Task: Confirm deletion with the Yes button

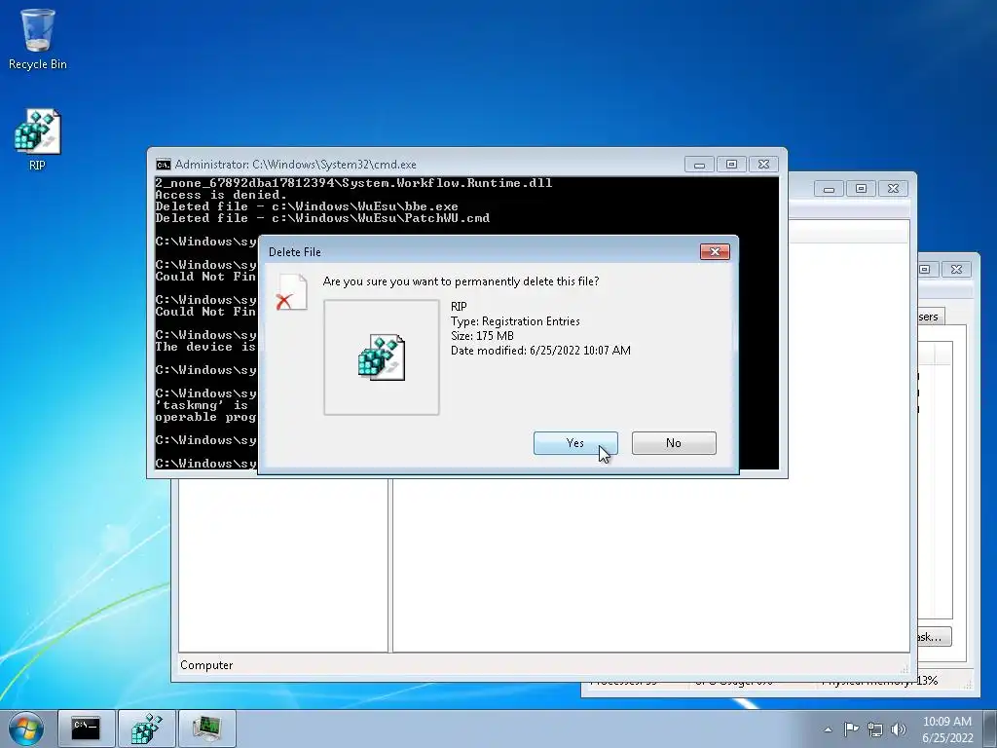Action: (x=575, y=443)
